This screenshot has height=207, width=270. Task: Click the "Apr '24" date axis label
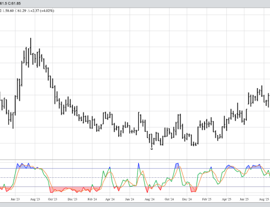coord(110,199)
